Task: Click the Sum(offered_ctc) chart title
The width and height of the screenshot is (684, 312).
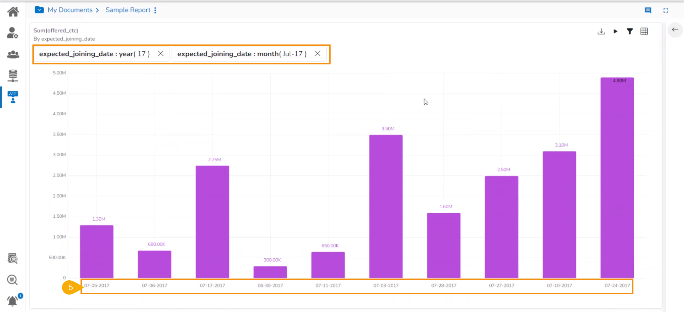Action: (x=56, y=31)
